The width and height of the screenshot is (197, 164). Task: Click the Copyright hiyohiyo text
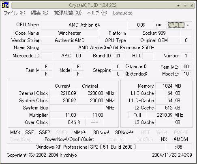pyautogui.click(x=42, y=155)
